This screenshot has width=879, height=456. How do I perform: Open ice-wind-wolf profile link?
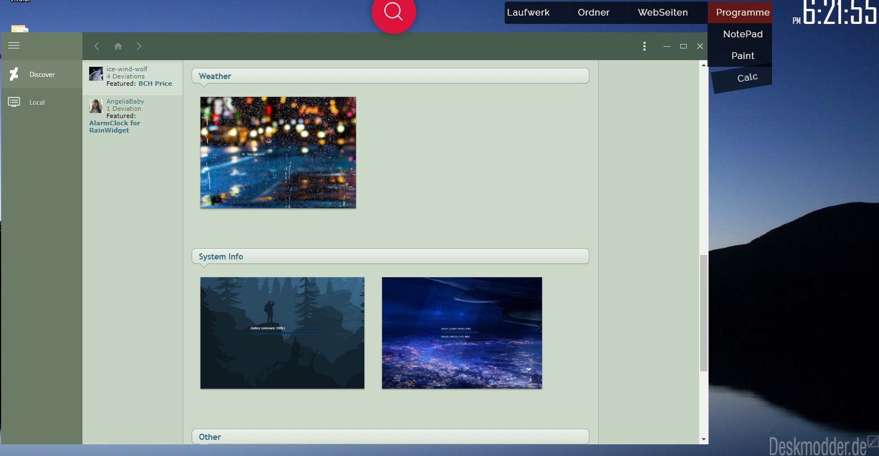coord(127,69)
